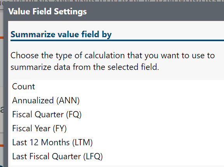
Task: Click the blue underline below section heading
Action: coord(117,40)
